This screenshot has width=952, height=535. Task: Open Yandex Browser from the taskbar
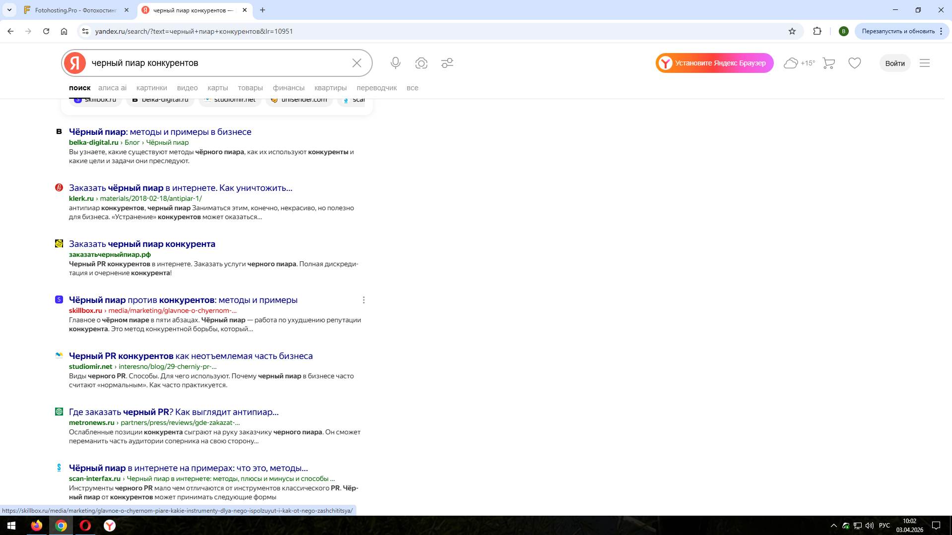point(110,526)
